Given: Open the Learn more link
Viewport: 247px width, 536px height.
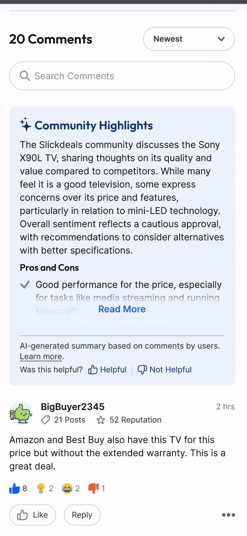Looking at the screenshot, I should (x=41, y=357).
